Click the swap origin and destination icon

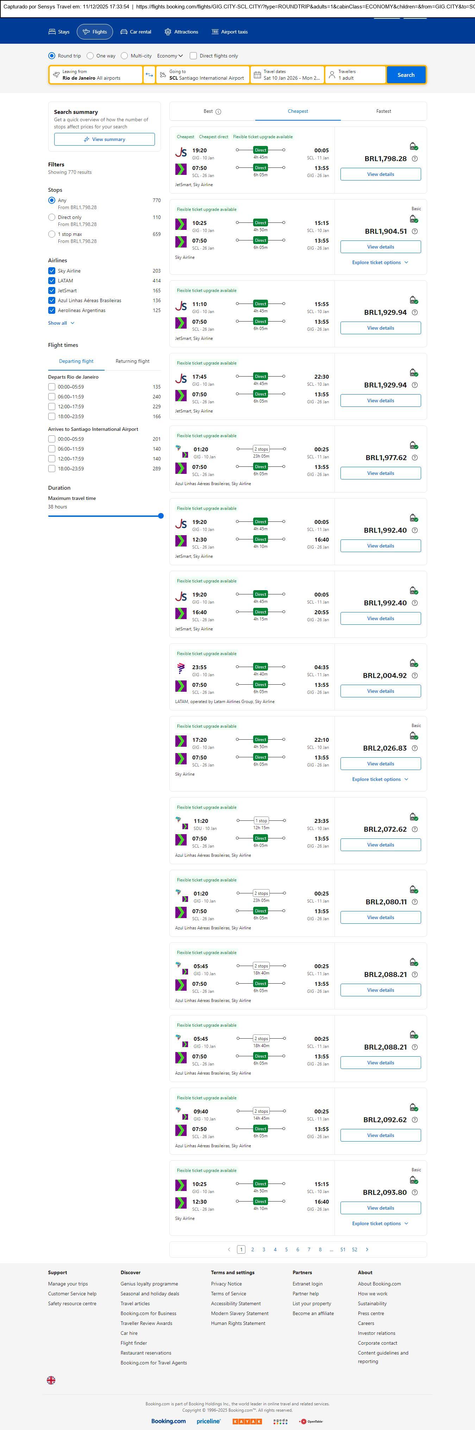coord(149,75)
